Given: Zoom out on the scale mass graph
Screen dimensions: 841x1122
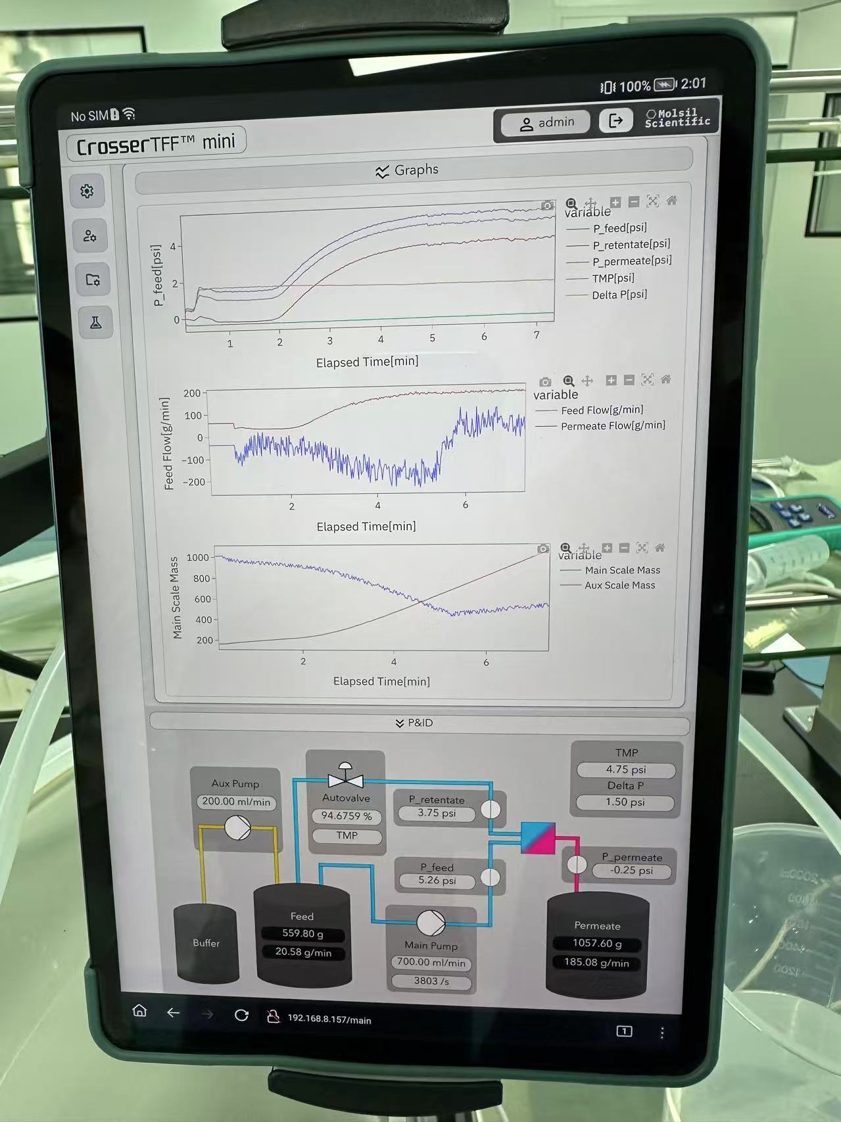Looking at the screenshot, I should click(x=624, y=547).
